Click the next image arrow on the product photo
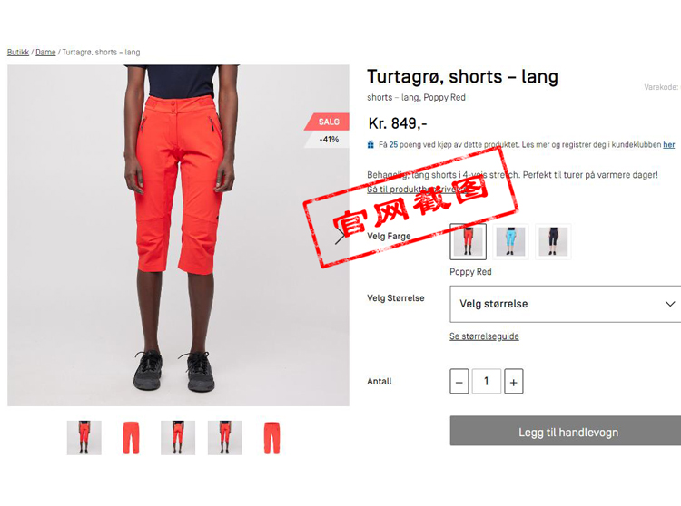681x506 pixels. click(340, 236)
